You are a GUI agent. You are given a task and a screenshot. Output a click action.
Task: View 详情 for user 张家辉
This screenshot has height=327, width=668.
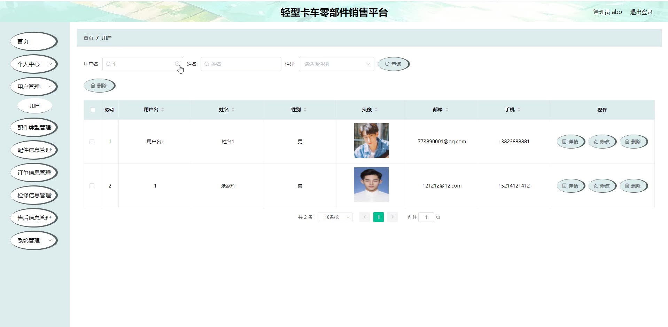[x=571, y=186]
